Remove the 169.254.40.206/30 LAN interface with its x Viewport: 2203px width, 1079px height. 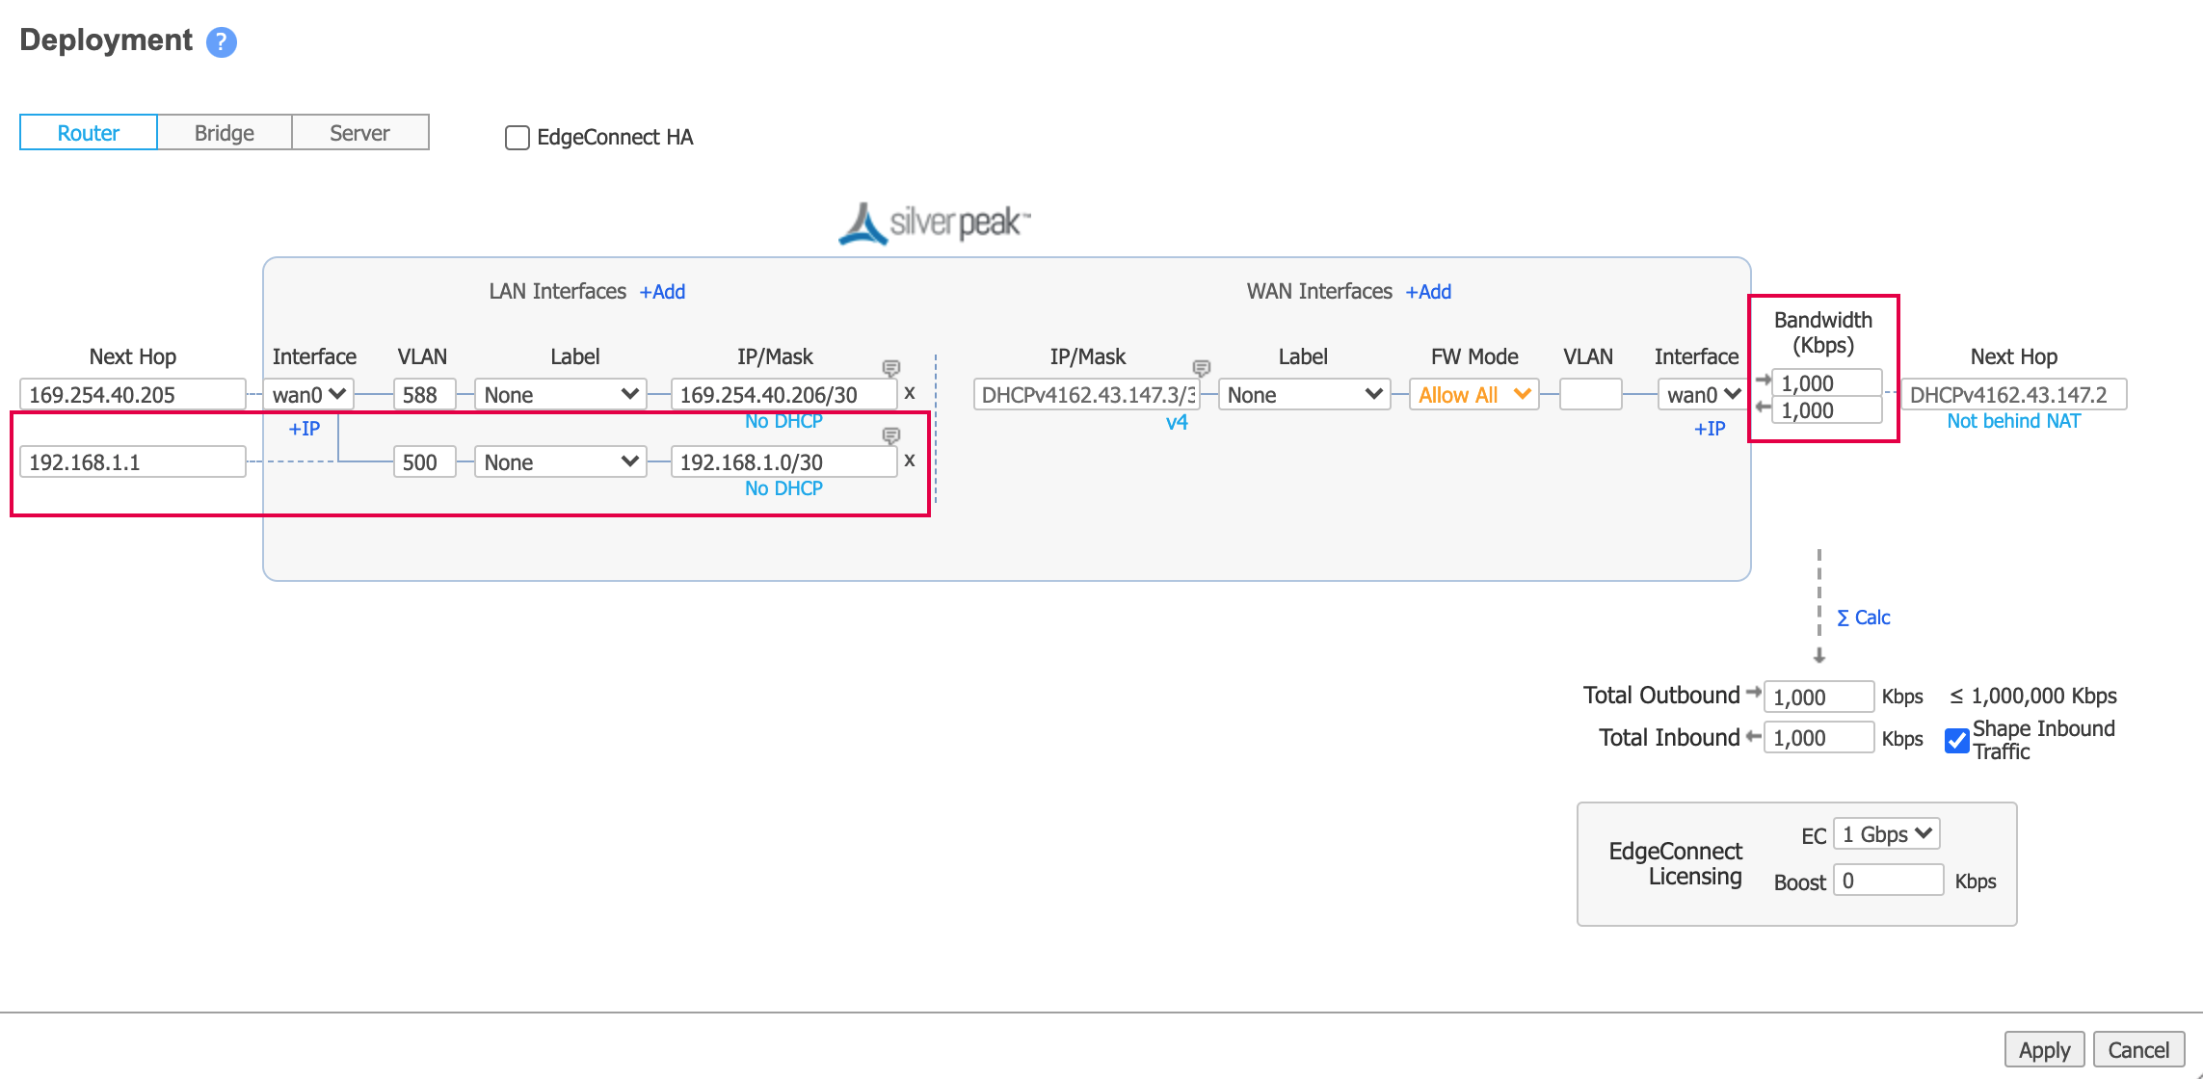(909, 393)
